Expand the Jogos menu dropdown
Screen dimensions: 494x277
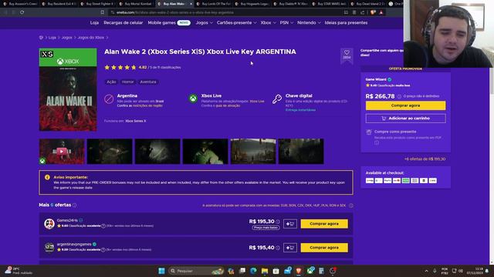point(204,22)
